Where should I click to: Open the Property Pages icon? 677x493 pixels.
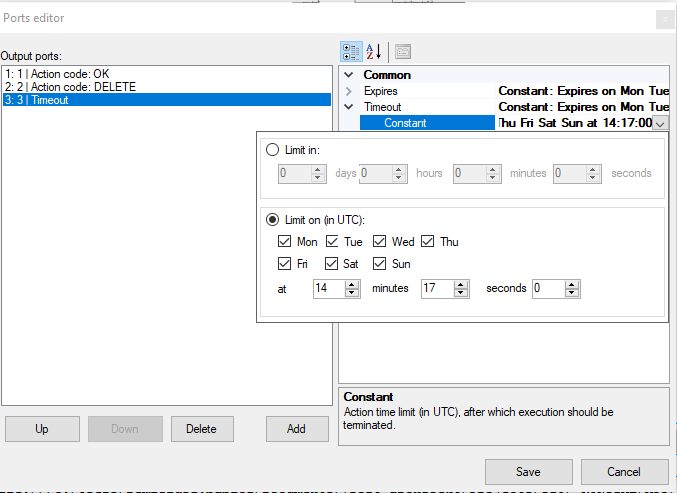click(403, 52)
